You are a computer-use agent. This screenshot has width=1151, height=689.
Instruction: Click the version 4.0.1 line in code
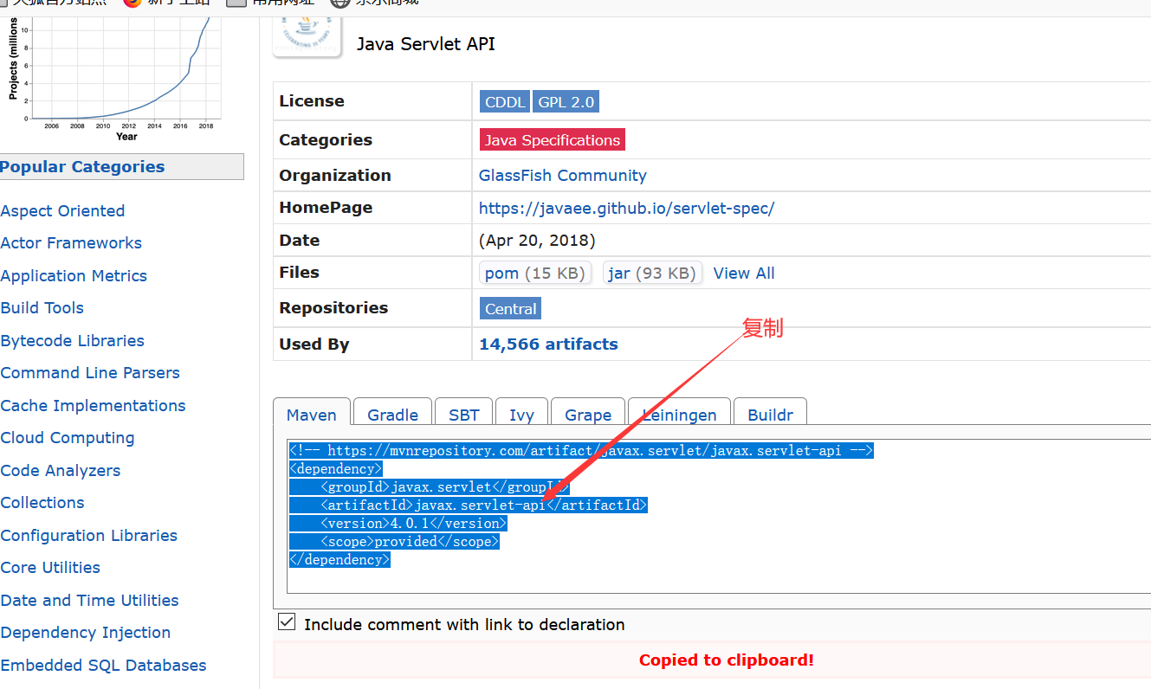[413, 524]
